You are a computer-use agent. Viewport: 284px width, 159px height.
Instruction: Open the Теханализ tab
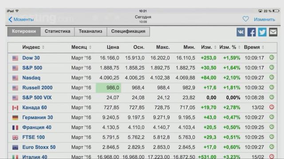91,31
